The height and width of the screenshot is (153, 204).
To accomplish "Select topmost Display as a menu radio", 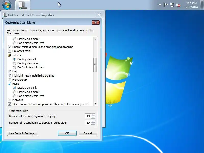I will [x=15, y=39].
